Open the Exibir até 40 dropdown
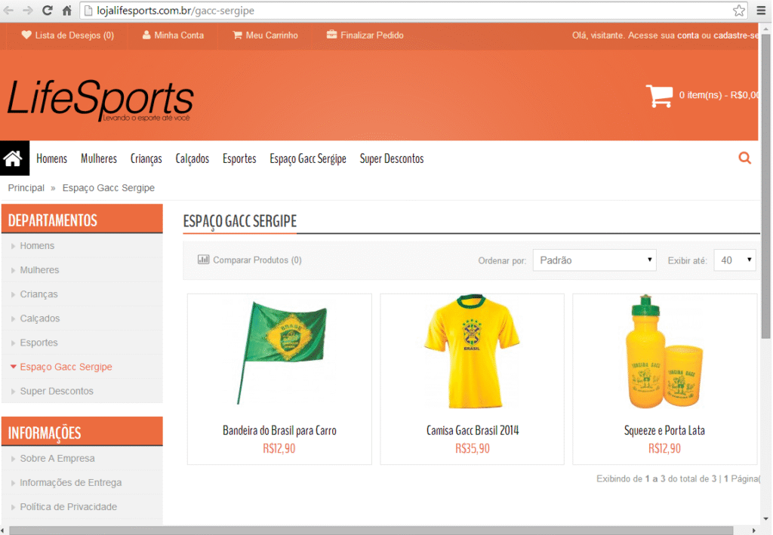 [734, 260]
